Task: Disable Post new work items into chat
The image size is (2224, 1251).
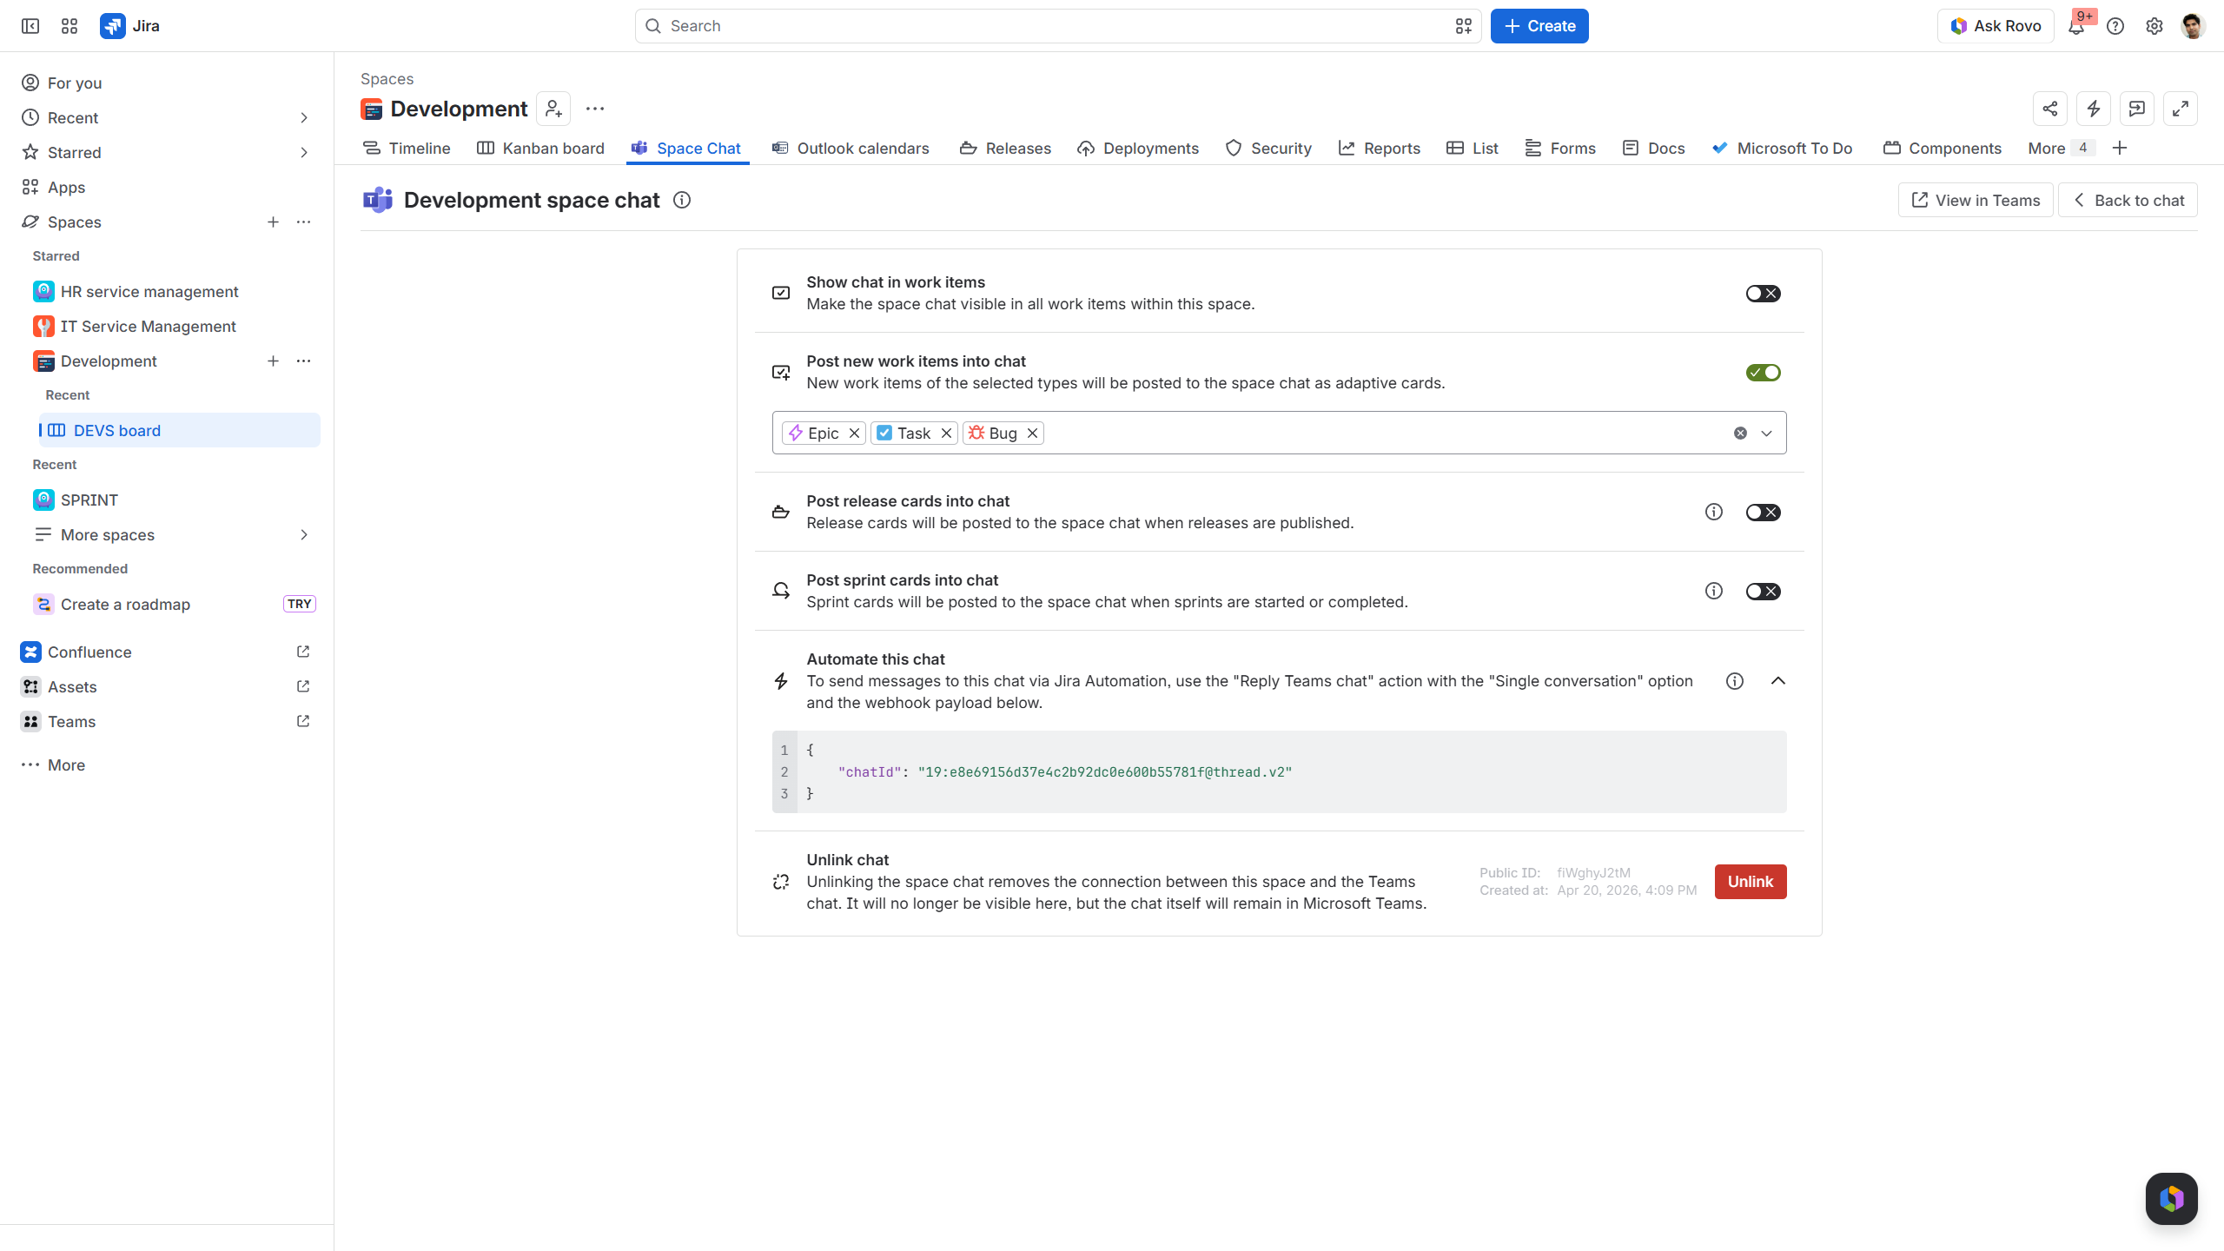Action: (1763, 373)
